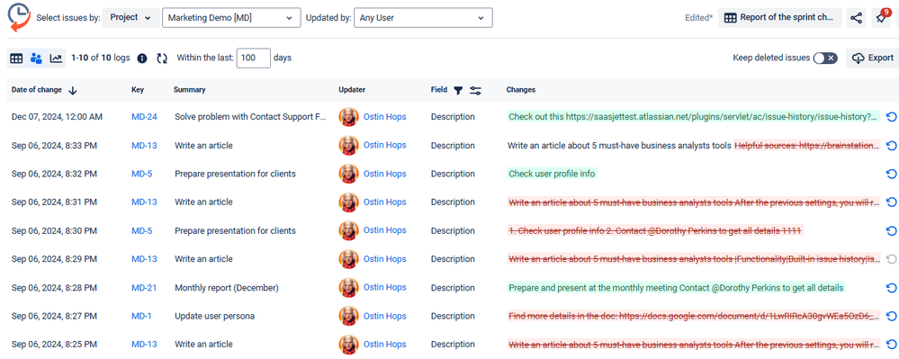This screenshot has height=359, width=899.
Task: Click 'Check user profile info' change text
Action: coord(553,174)
